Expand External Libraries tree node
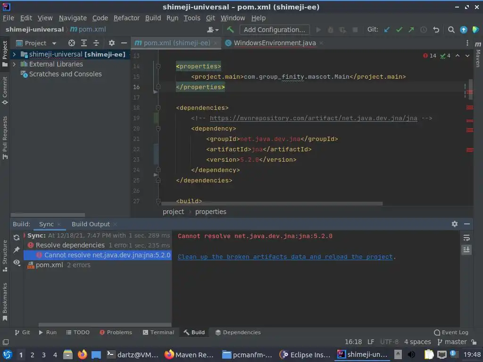 point(14,64)
